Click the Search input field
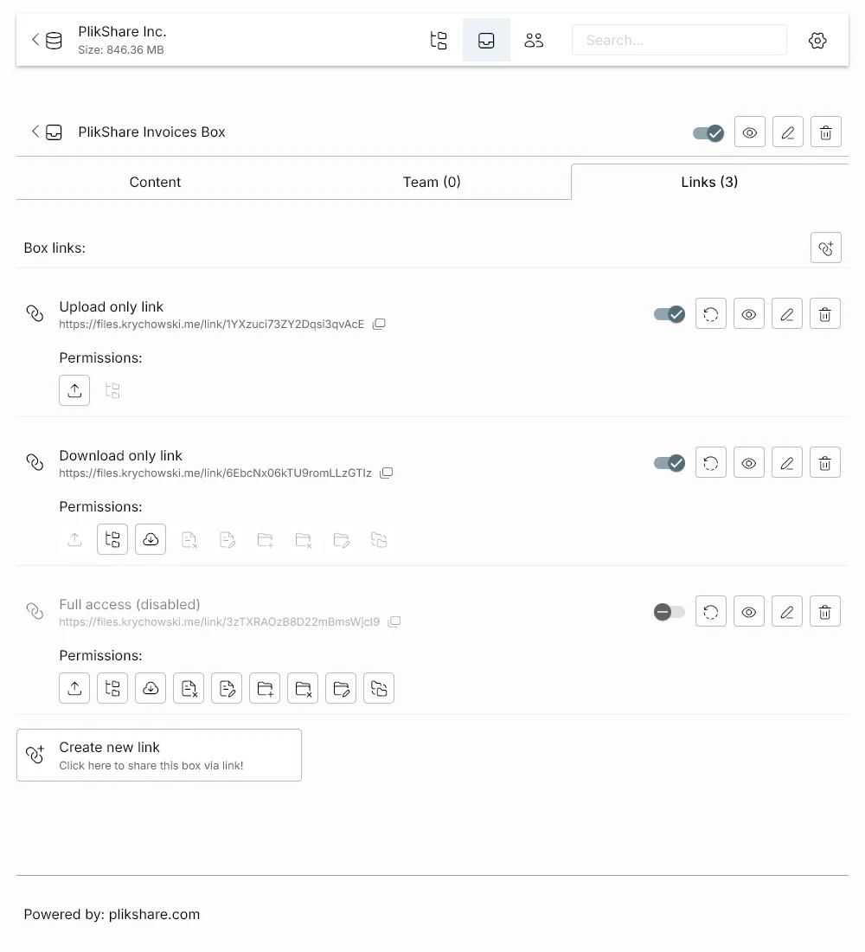865x952 pixels. tap(679, 40)
